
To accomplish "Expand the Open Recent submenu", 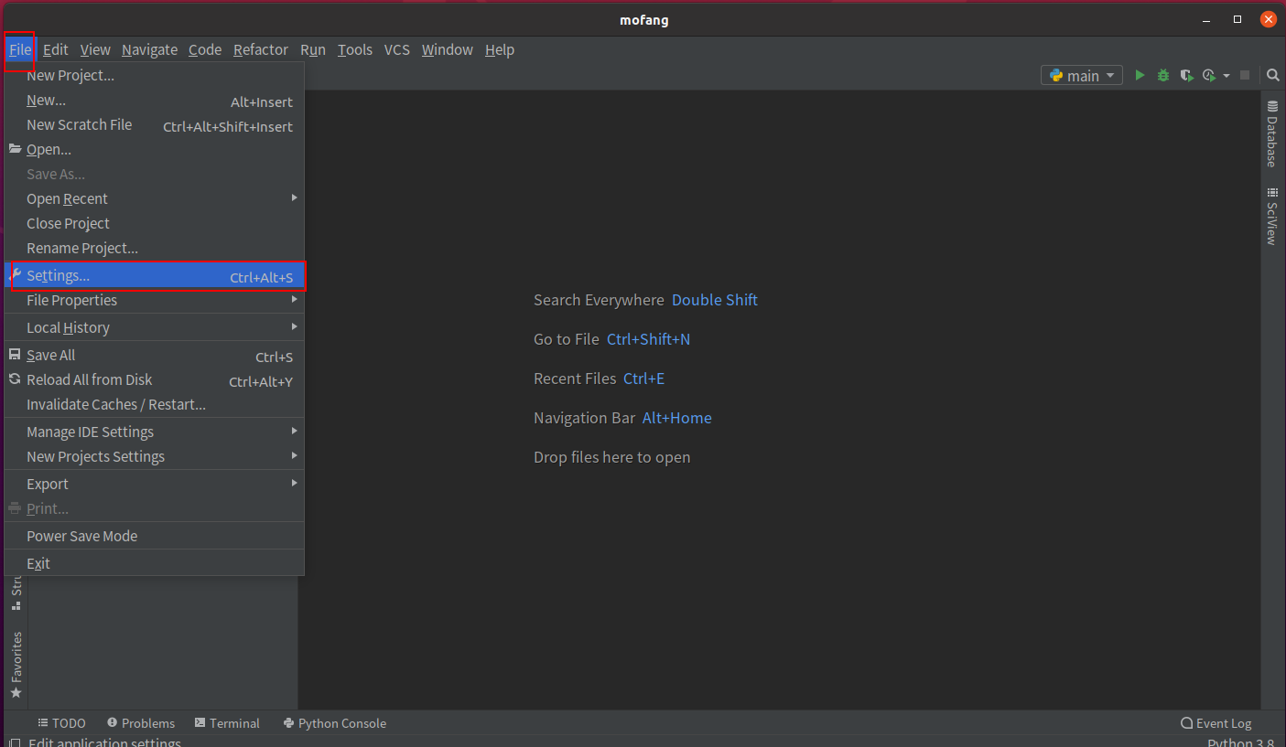I will [154, 198].
